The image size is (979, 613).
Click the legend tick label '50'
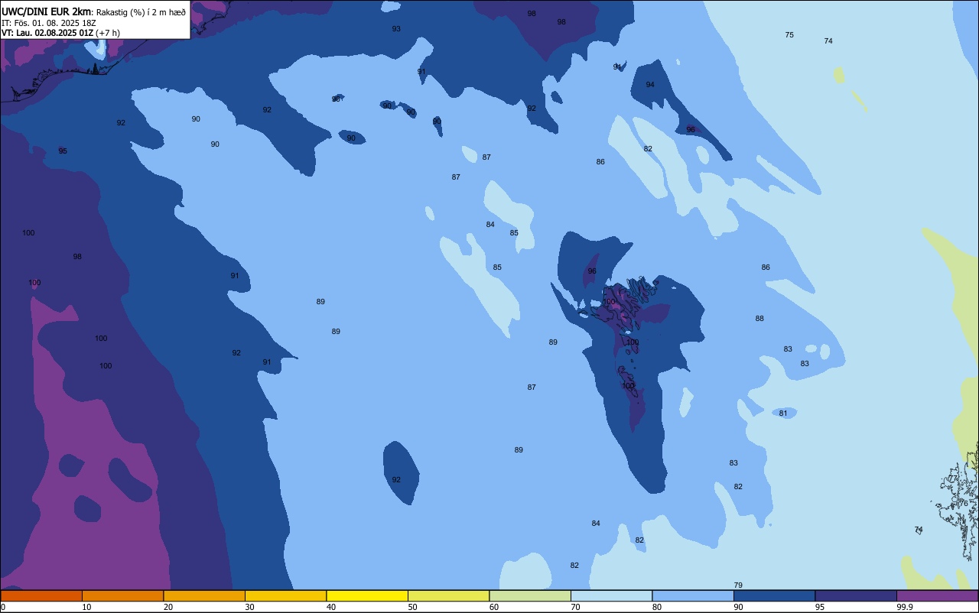tap(413, 607)
